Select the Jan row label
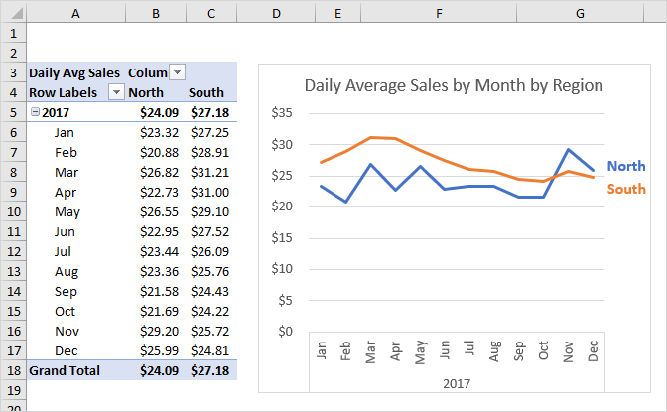 pos(65,132)
